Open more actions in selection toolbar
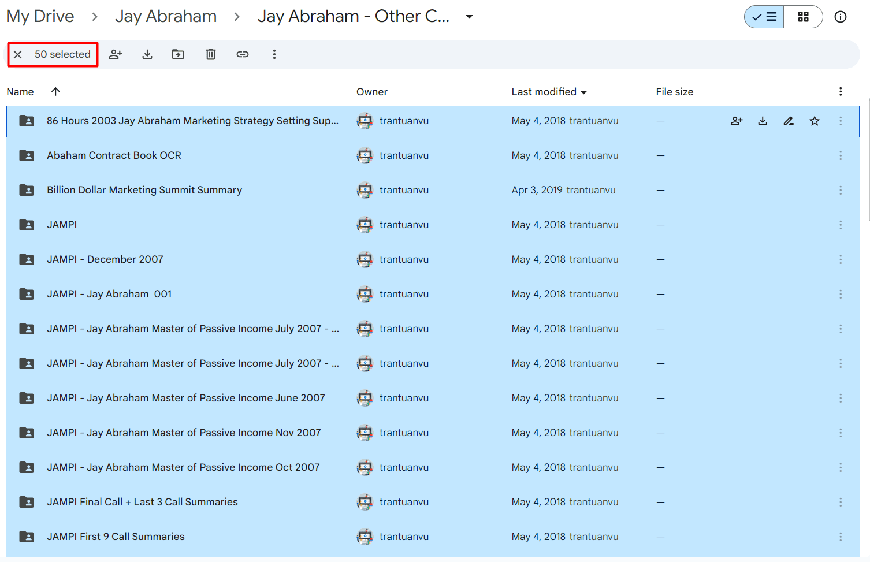The image size is (870, 562). tap(274, 54)
